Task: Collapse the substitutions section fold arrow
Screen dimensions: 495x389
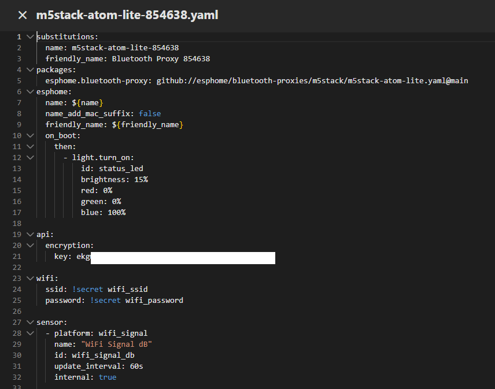Action: point(30,37)
